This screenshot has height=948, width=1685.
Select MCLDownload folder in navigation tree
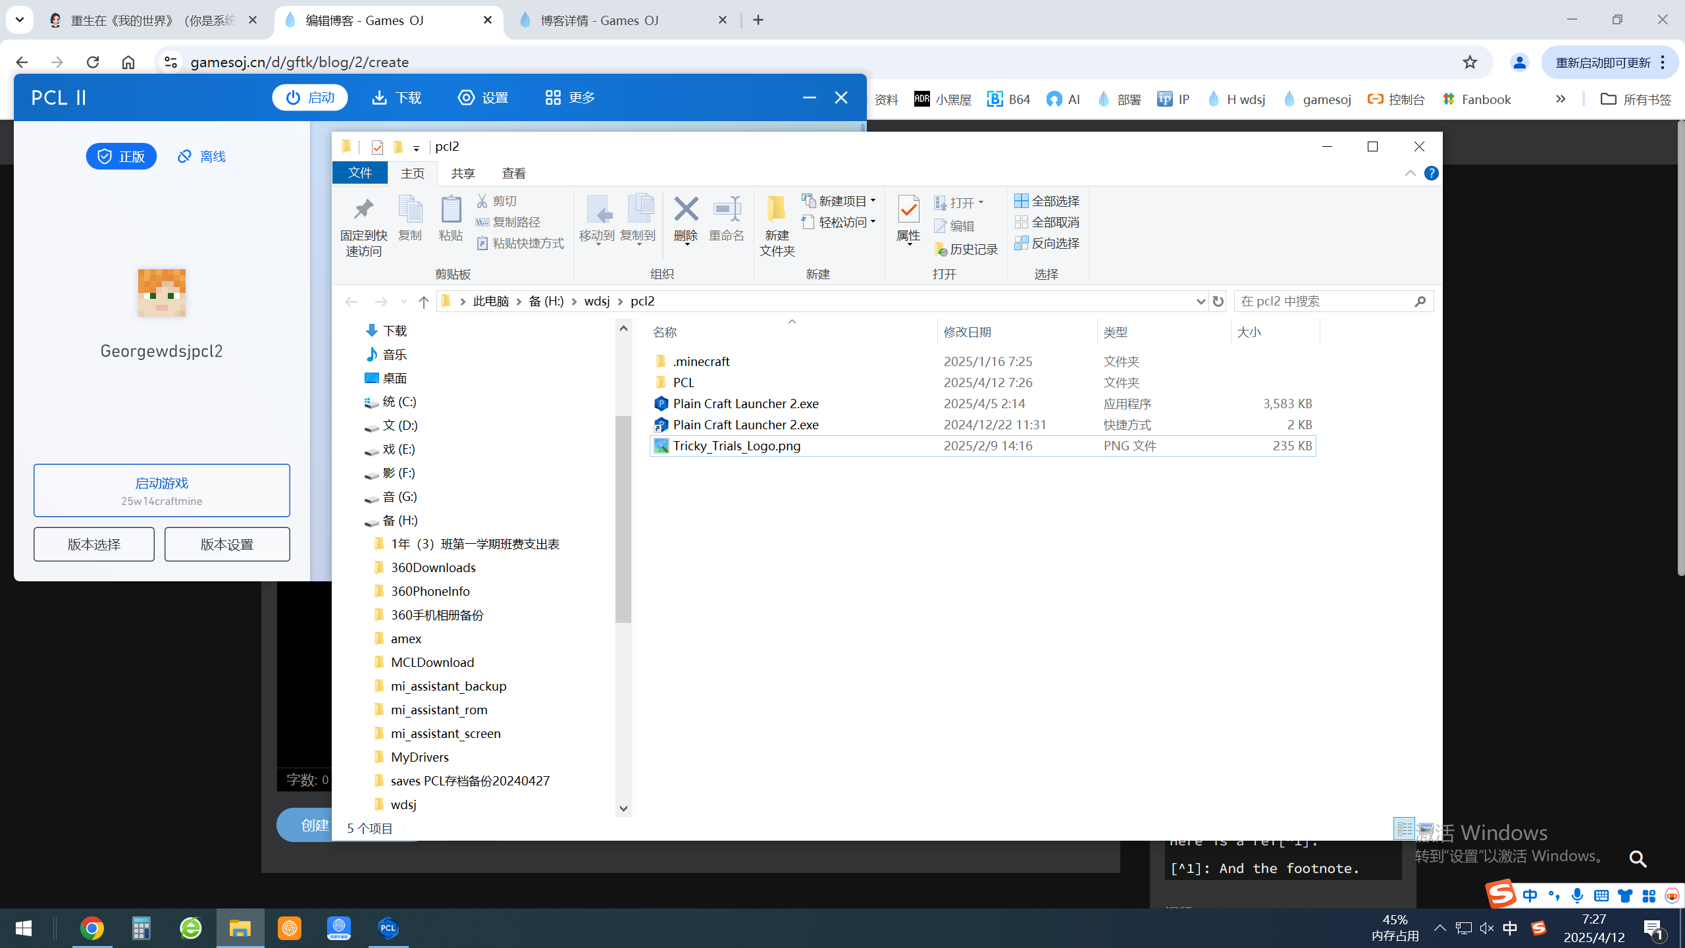tap(432, 662)
